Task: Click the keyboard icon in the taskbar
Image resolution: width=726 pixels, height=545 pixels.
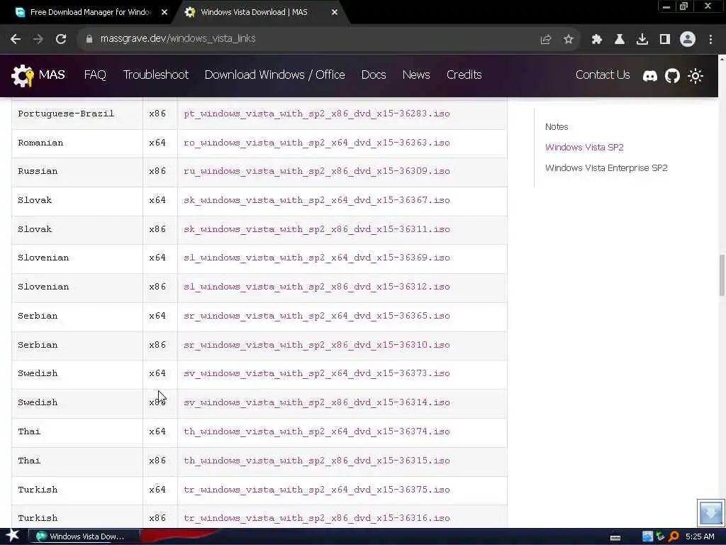Action: click(615, 538)
